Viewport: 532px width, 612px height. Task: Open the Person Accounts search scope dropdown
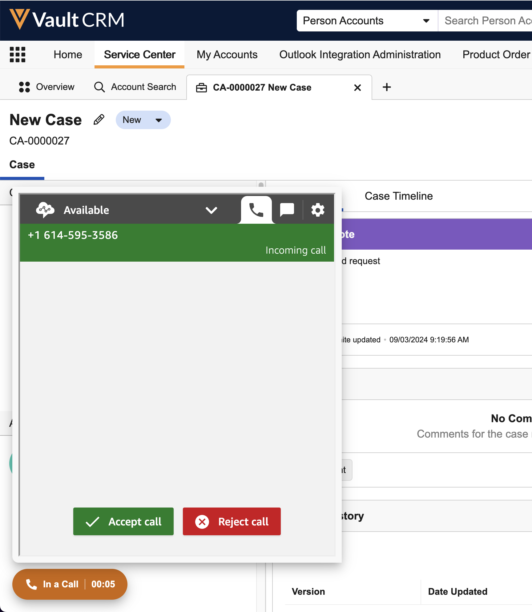tap(367, 21)
